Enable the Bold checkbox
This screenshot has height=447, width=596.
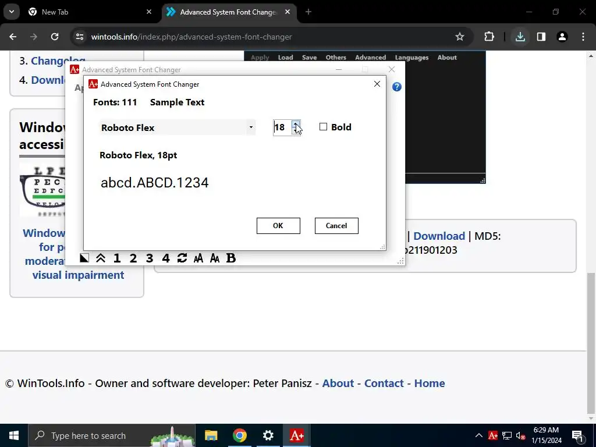click(323, 127)
